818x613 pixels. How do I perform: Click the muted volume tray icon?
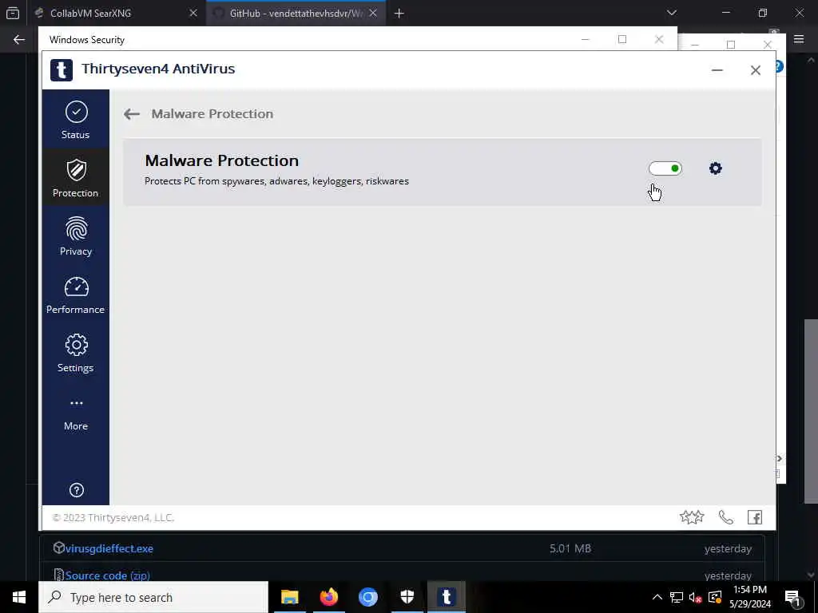coord(696,597)
